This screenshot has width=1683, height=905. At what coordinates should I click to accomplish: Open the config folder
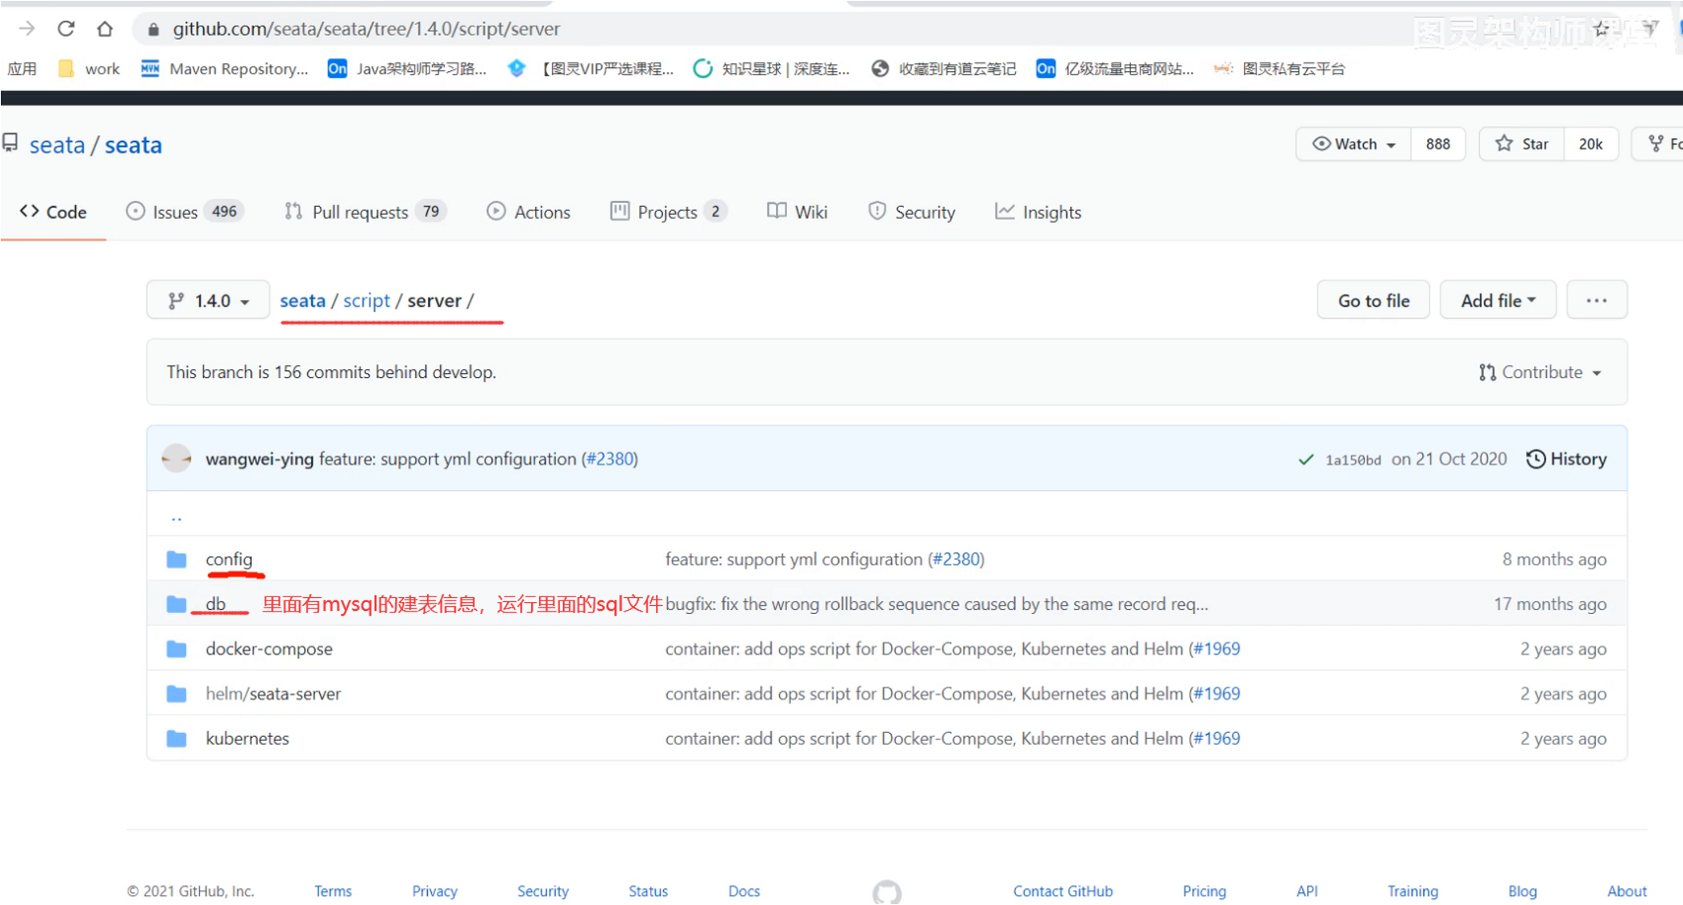pos(229,560)
